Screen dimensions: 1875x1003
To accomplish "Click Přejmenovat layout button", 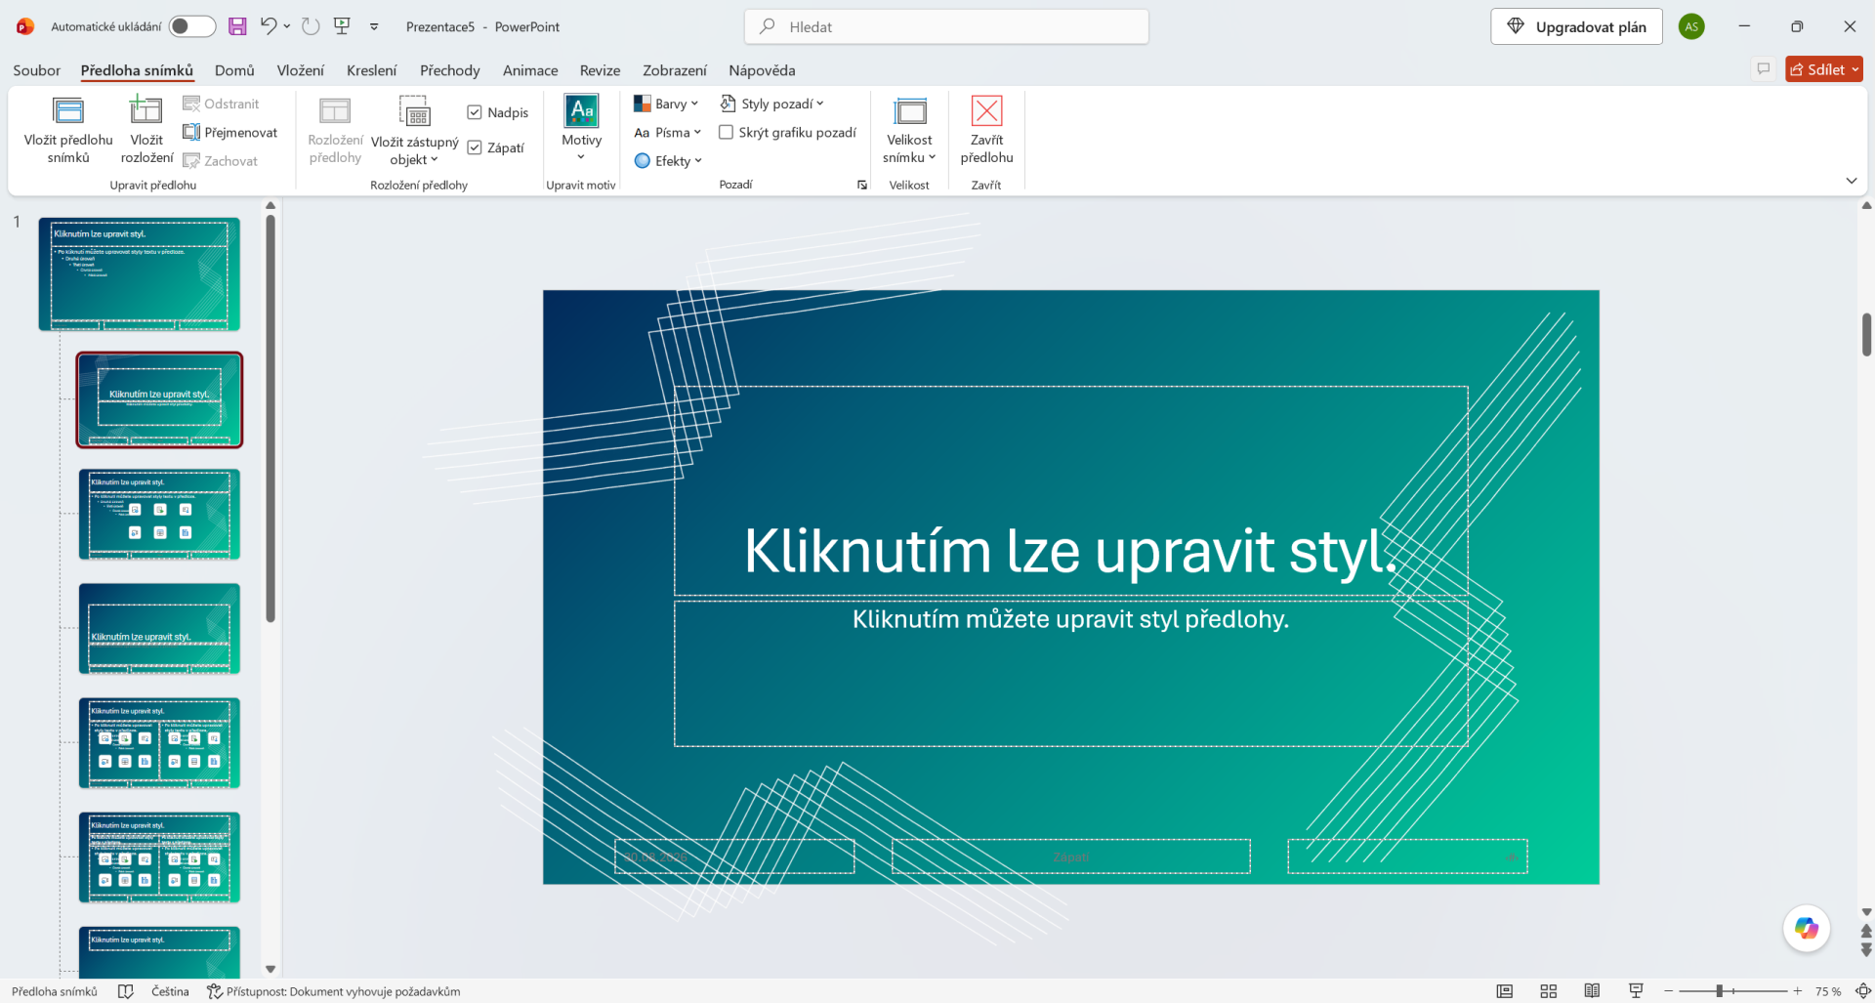I will [x=230, y=132].
